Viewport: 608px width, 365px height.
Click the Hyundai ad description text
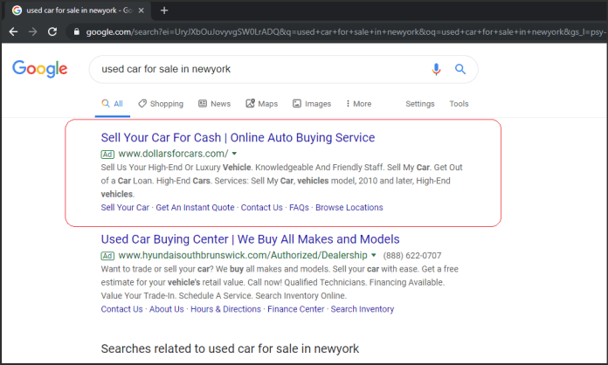tap(280, 282)
